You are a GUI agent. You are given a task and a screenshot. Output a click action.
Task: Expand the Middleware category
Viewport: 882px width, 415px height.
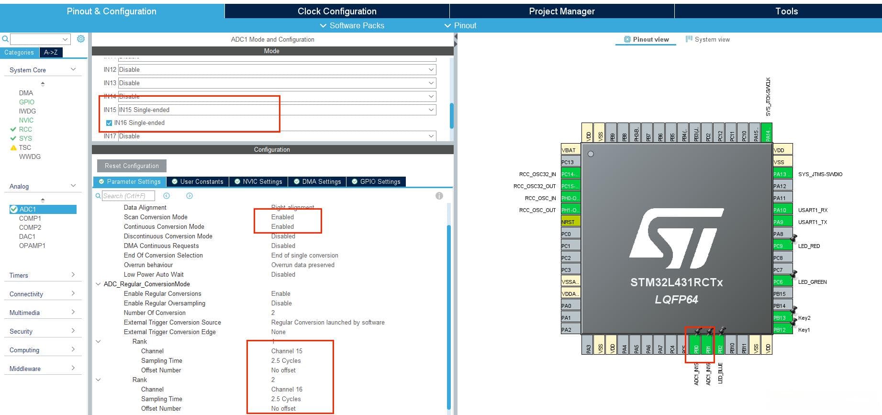pos(73,368)
